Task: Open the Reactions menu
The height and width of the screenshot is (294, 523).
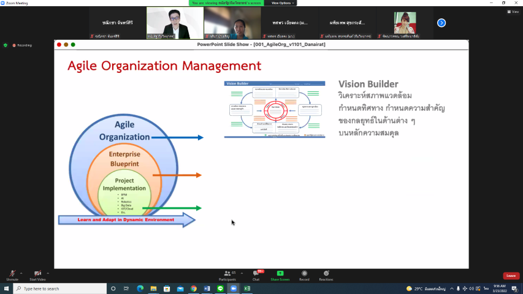Action: click(326, 273)
